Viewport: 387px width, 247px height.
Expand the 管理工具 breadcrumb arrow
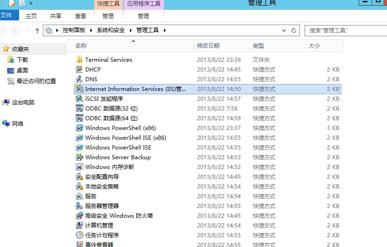coord(164,30)
